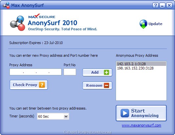175x135 pixels.
Task: Click the red minus icon on the Remove button
Action: pos(107,85)
